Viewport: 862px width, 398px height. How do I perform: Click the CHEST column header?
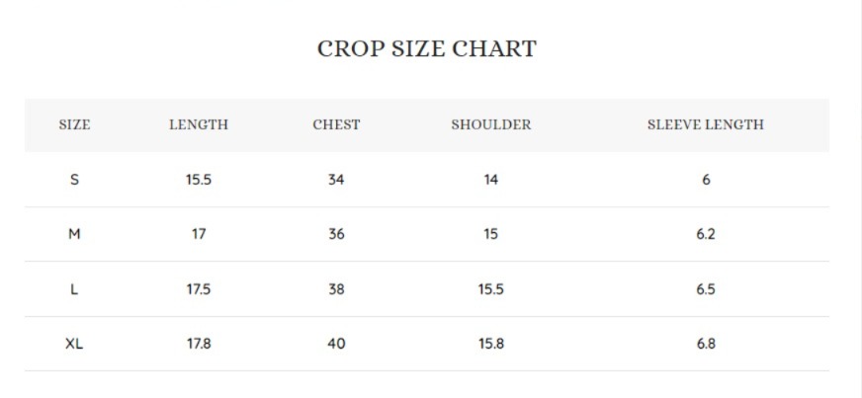(336, 125)
